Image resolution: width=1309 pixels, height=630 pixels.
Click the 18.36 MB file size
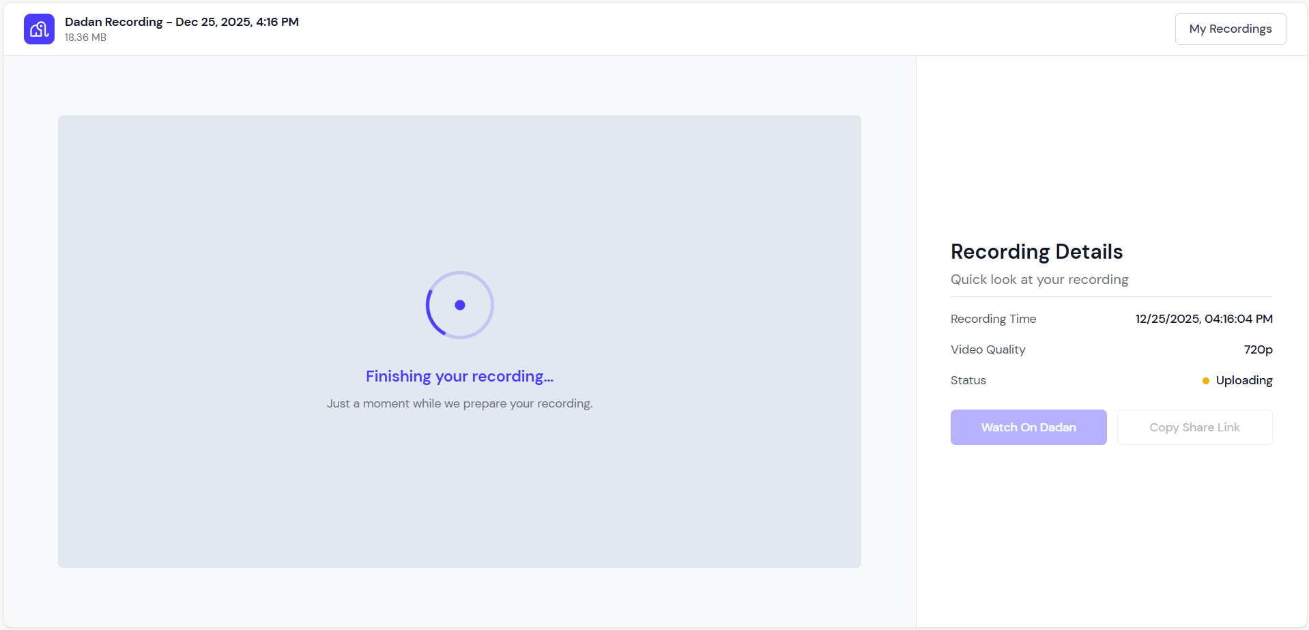click(85, 38)
